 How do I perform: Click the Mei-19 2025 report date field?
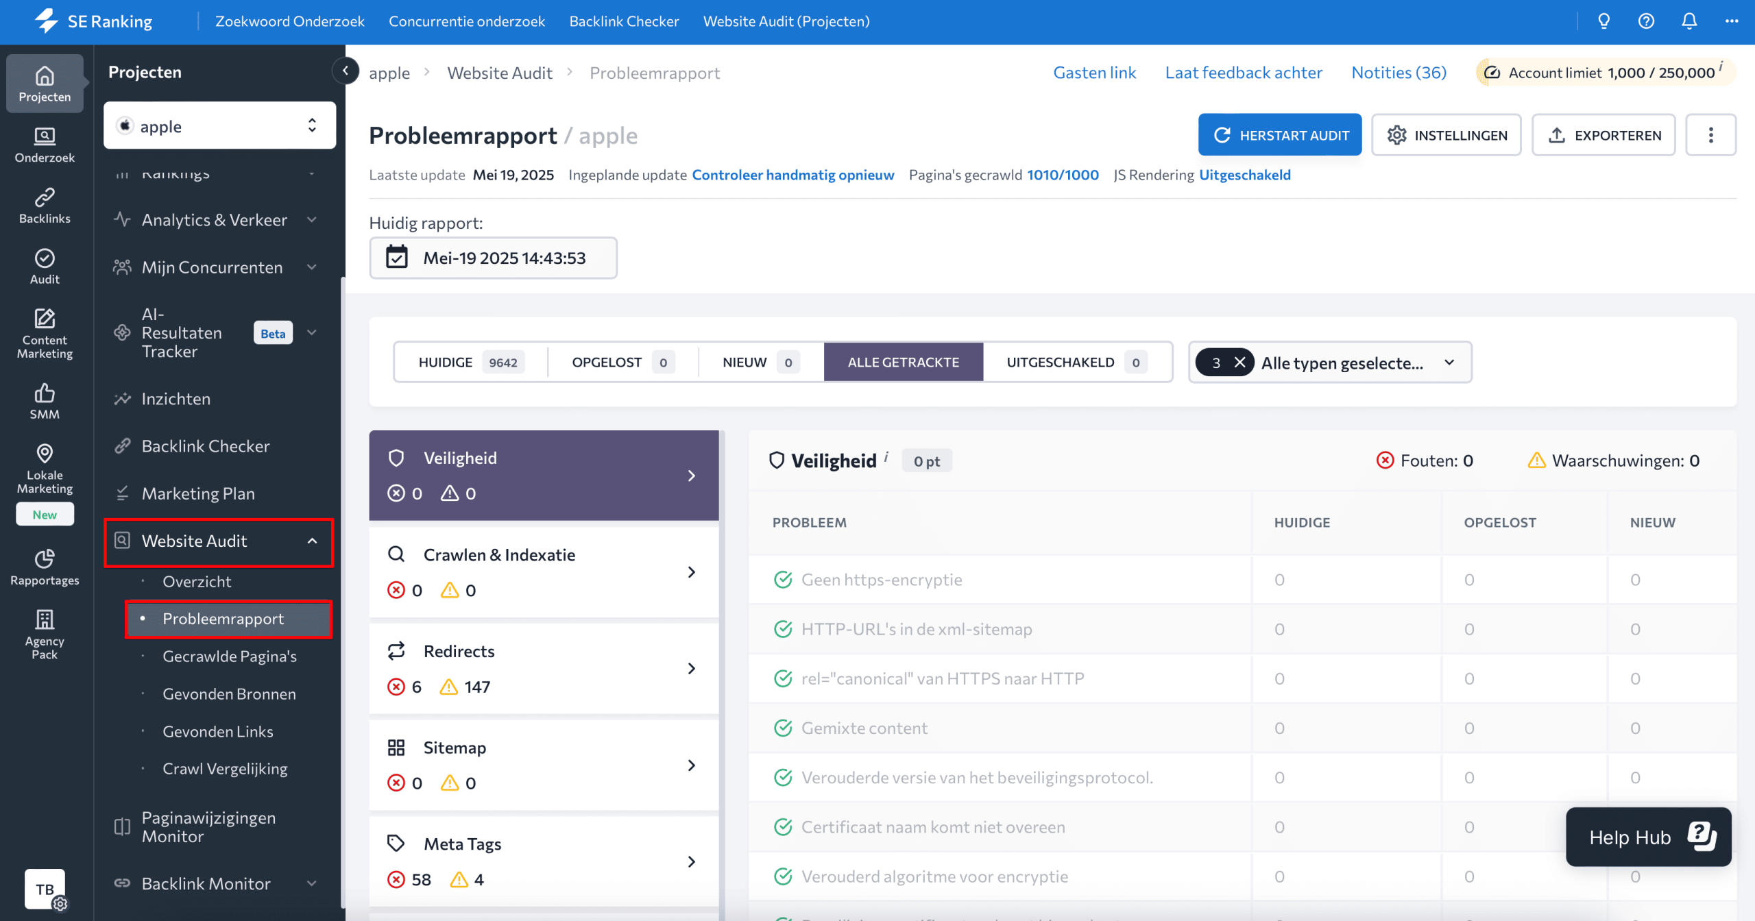pos(493,258)
